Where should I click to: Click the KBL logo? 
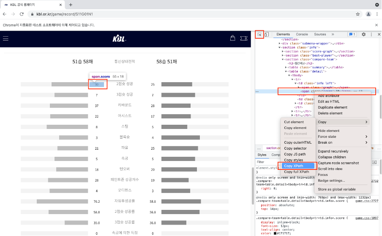119,39
